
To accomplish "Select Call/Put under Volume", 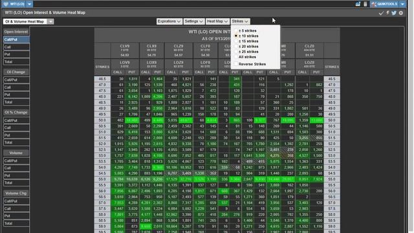I will (16, 161).
